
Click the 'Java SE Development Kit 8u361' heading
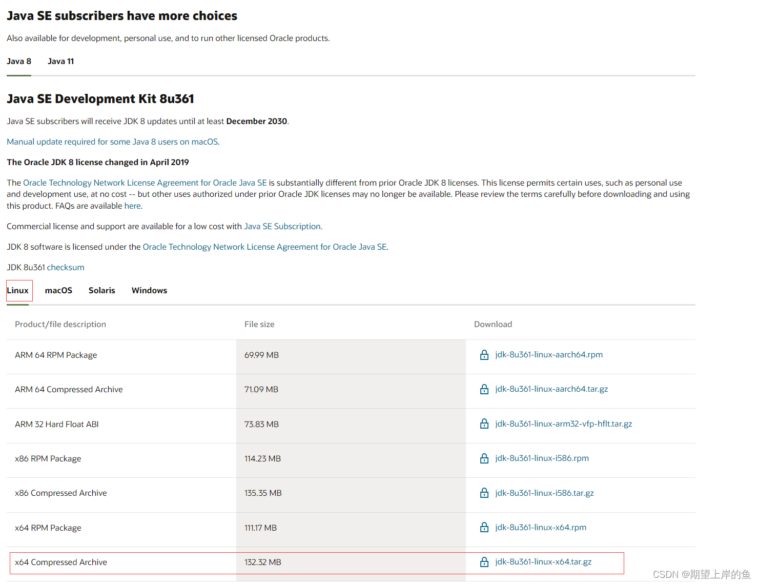(100, 99)
